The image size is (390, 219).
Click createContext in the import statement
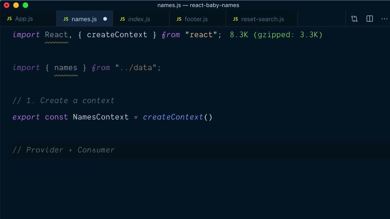point(117,35)
